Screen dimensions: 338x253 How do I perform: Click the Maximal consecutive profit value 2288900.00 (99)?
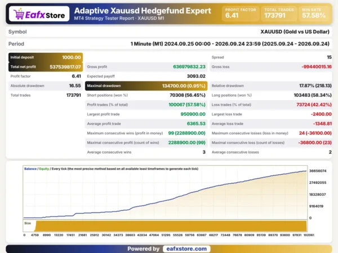point(186,143)
